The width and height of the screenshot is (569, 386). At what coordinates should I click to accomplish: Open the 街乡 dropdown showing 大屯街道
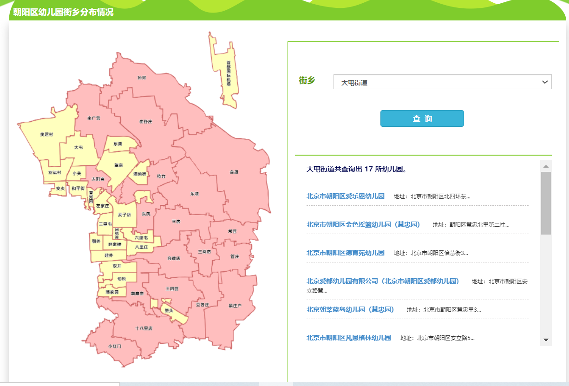point(442,82)
